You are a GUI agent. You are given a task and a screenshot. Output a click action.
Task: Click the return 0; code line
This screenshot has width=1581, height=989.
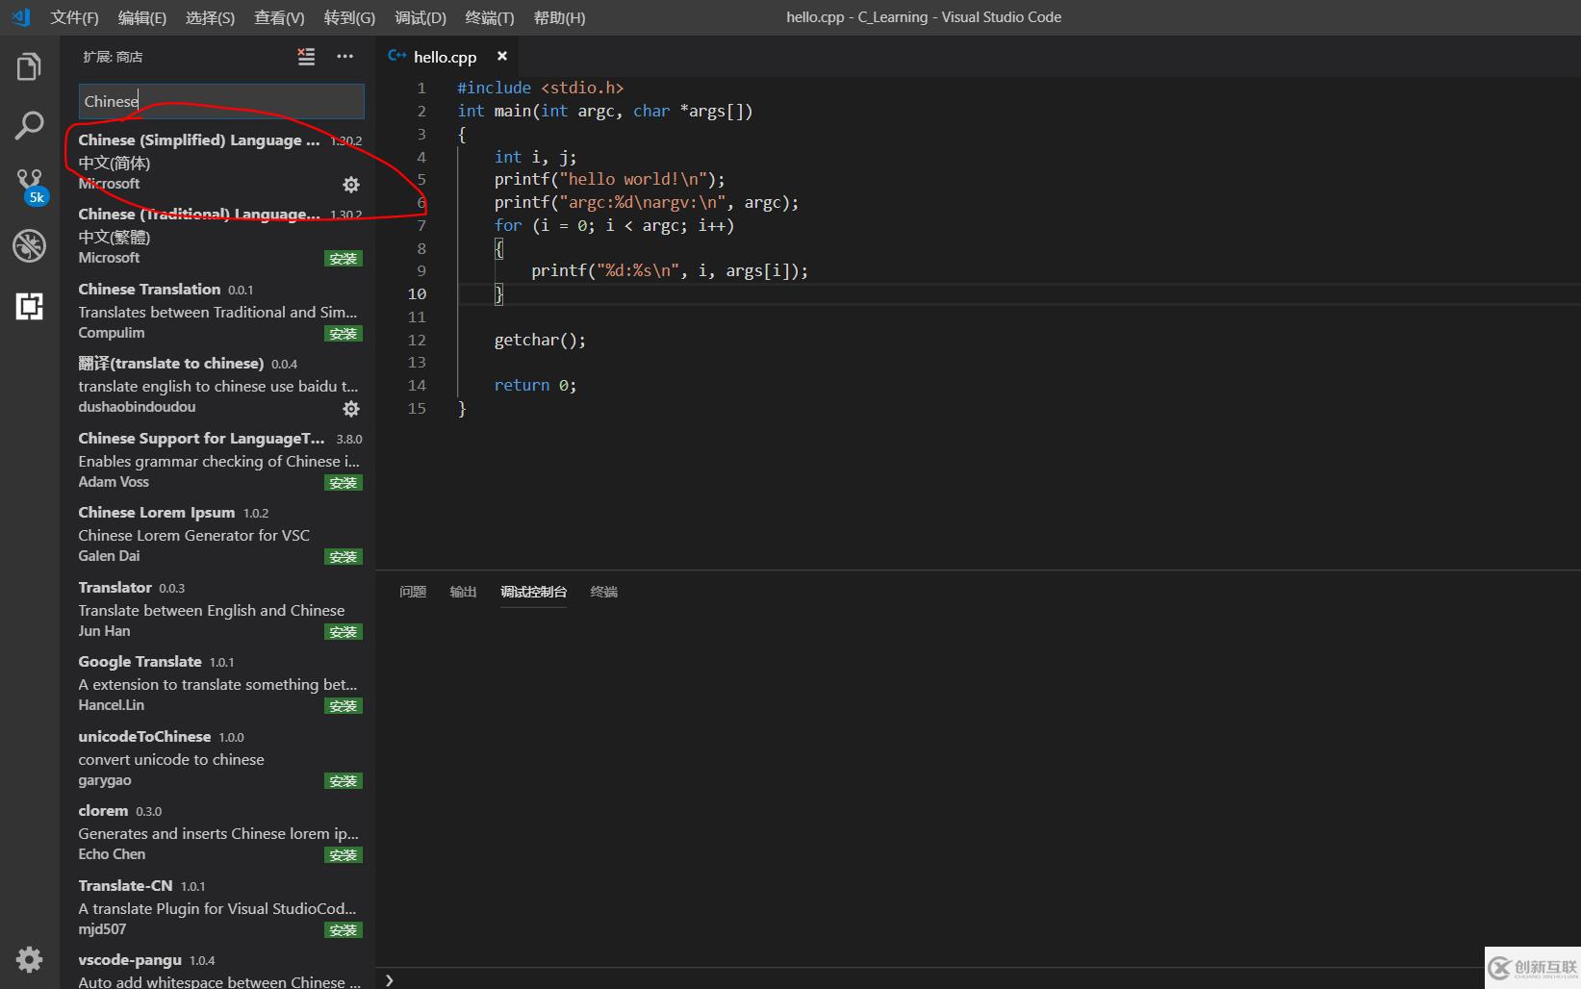pos(535,385)
